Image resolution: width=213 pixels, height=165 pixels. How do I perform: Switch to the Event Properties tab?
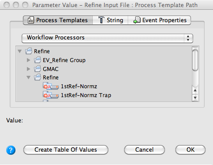pos(160,20)
